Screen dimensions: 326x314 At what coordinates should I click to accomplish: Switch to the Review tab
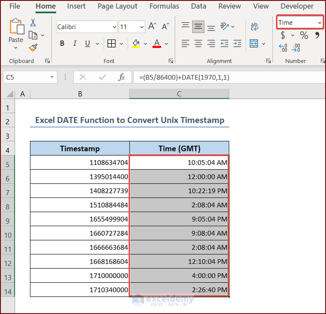point(230,6)
